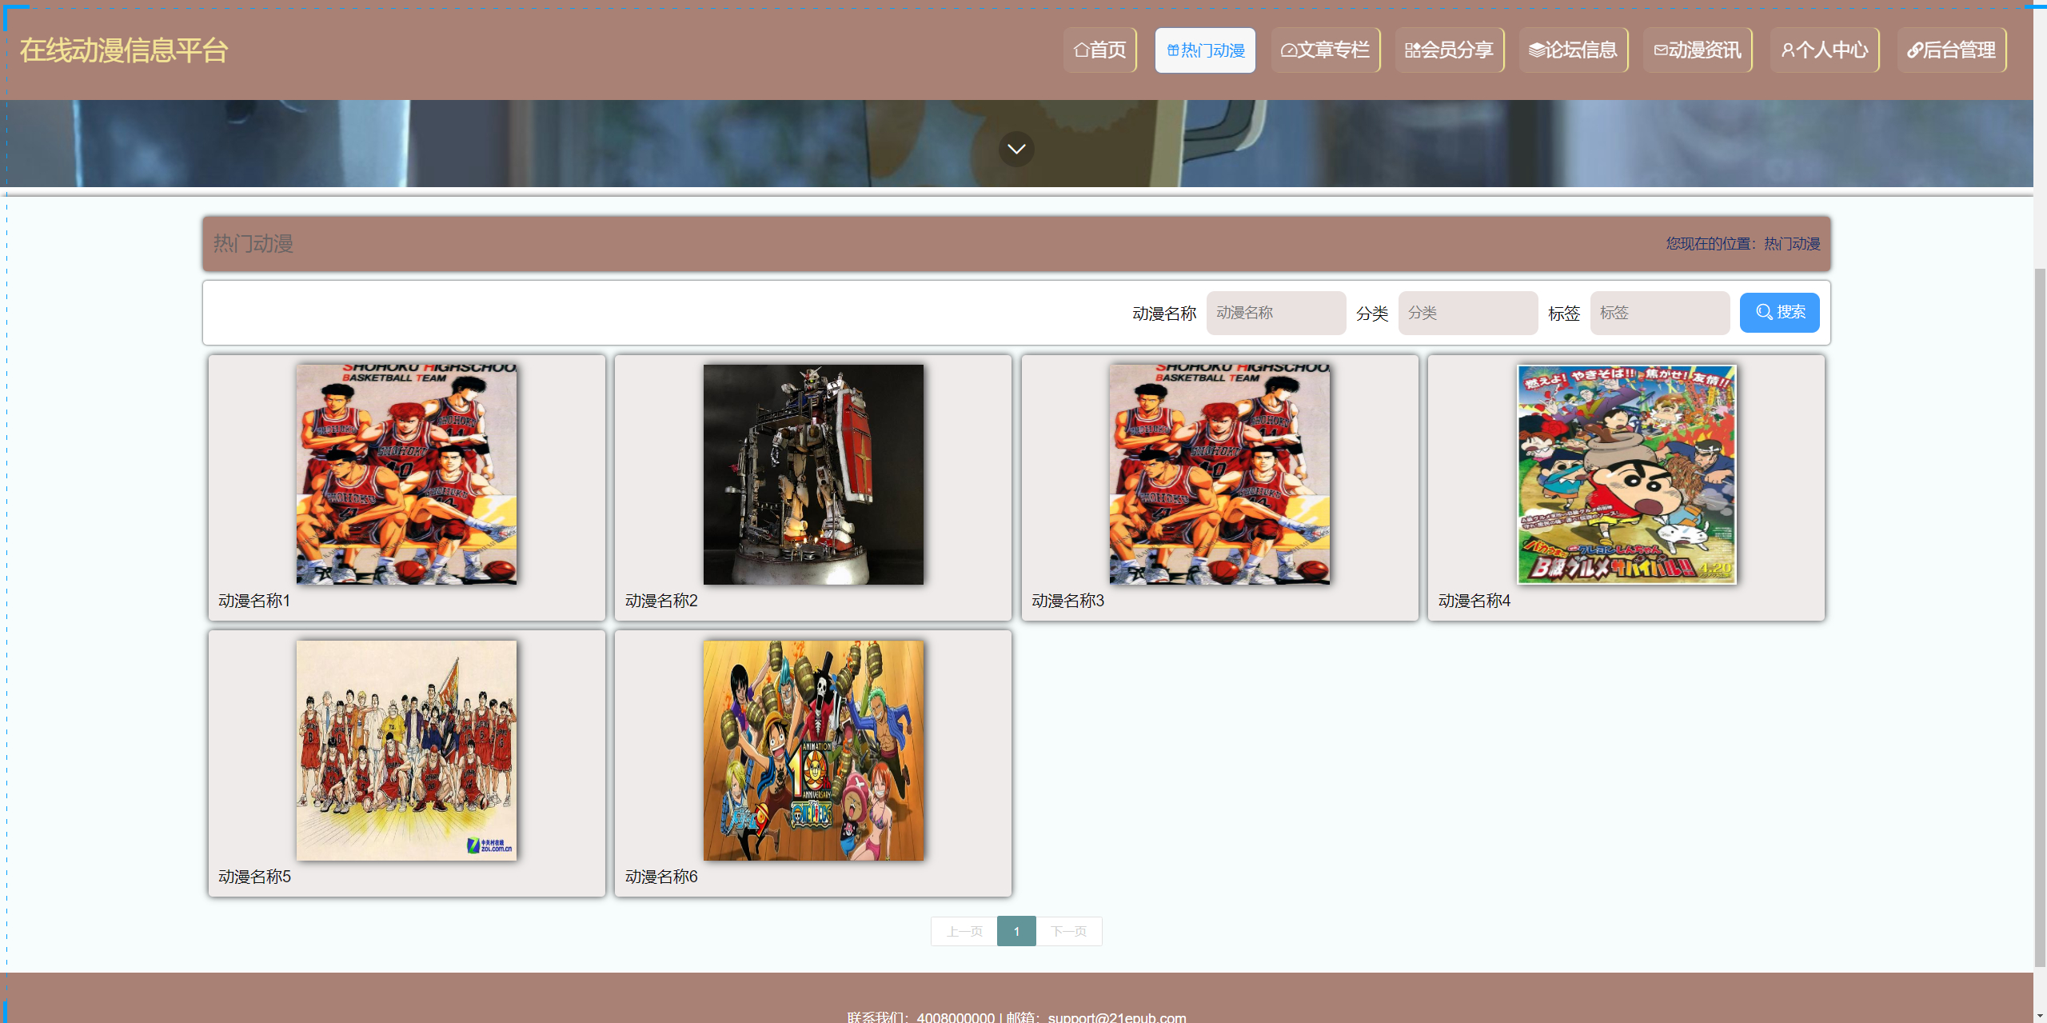
Task: Open 个人中心 nav item
Action: click(x=1824, y=50)
